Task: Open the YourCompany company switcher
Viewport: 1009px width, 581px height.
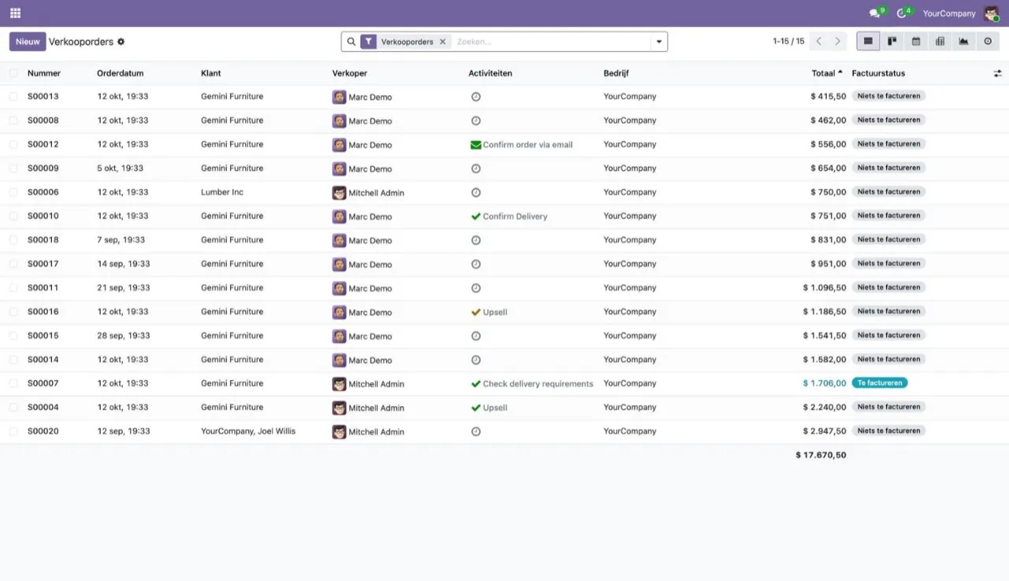Action: [949, 13]
